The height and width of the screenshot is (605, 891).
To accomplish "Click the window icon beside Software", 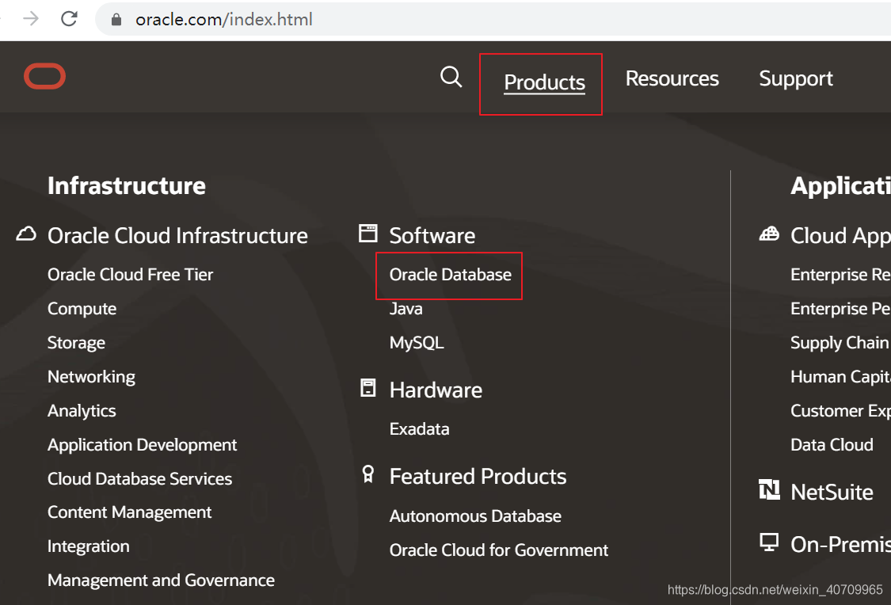I will [368, 233].
